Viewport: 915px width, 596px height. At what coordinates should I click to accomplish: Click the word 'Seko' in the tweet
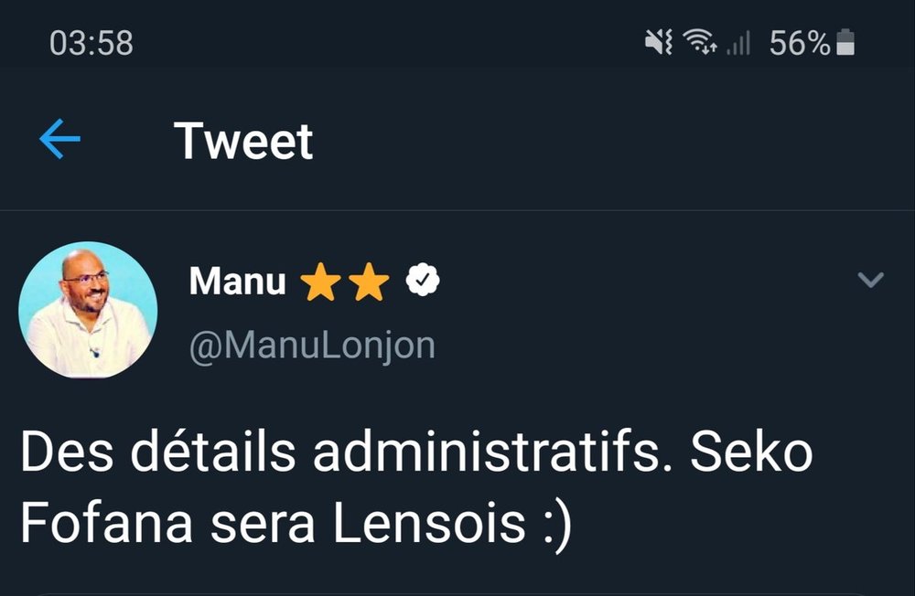point(751,452)
